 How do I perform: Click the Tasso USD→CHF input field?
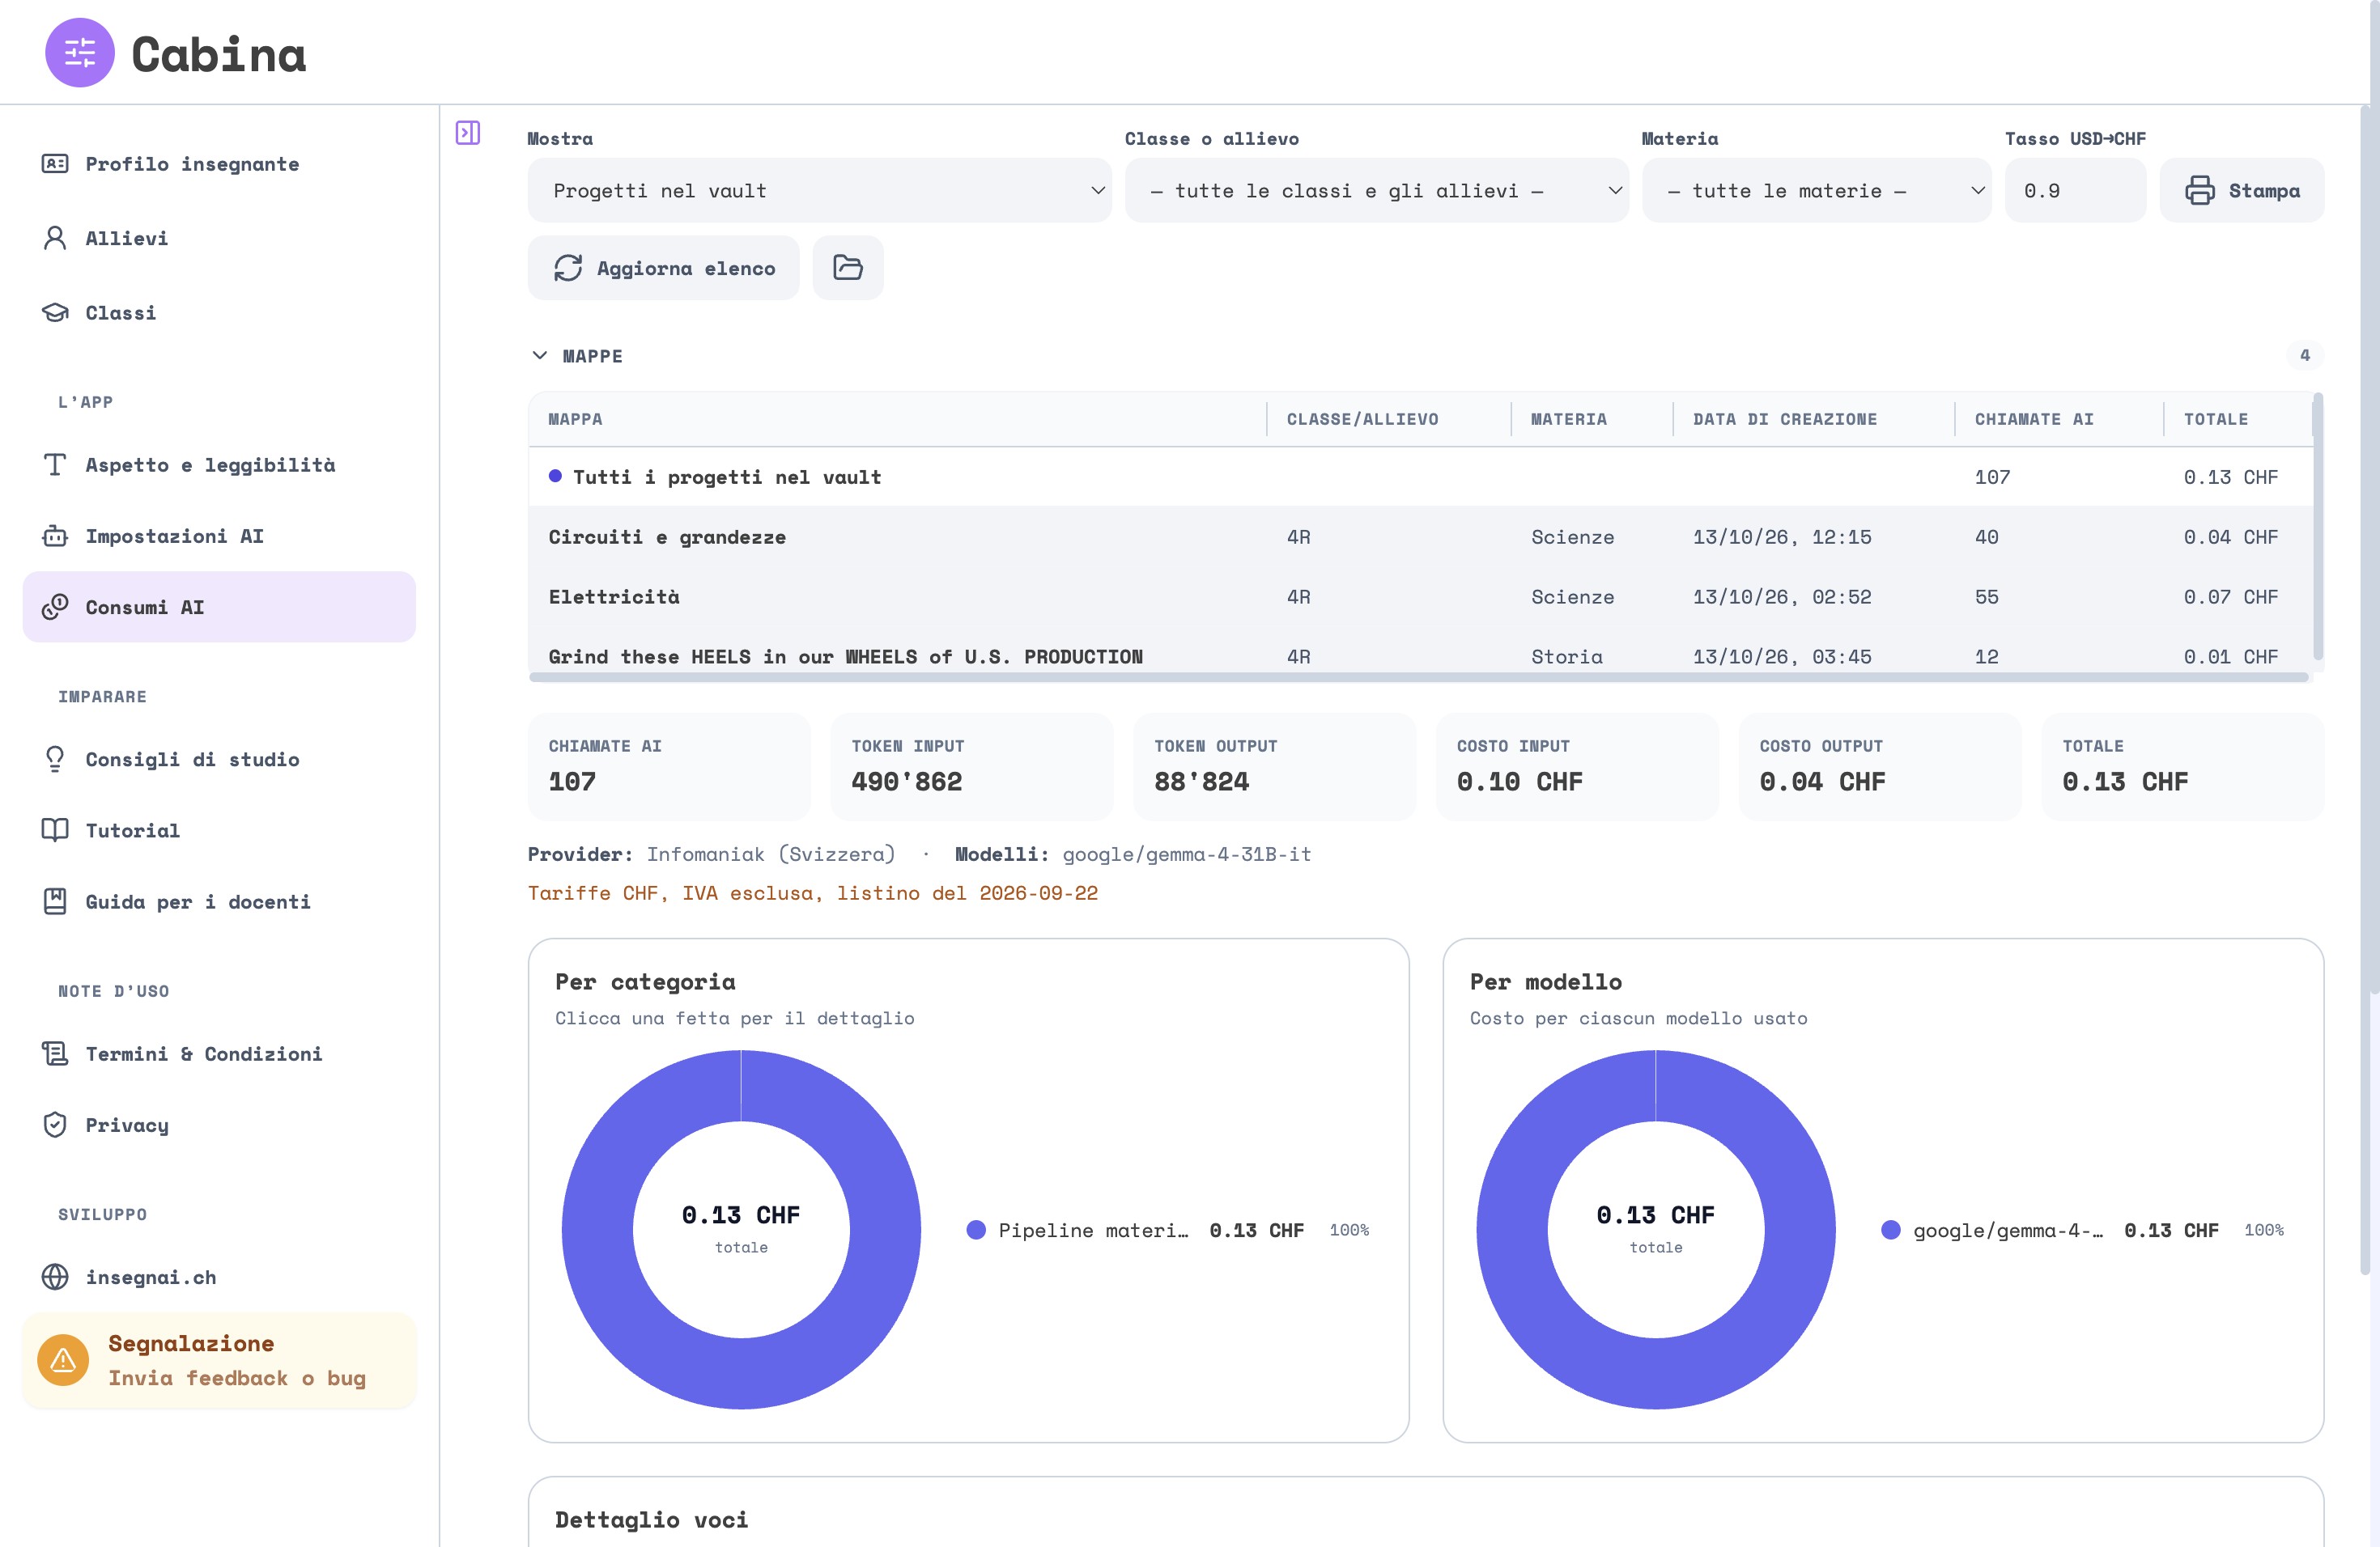tap(2075, 190)
